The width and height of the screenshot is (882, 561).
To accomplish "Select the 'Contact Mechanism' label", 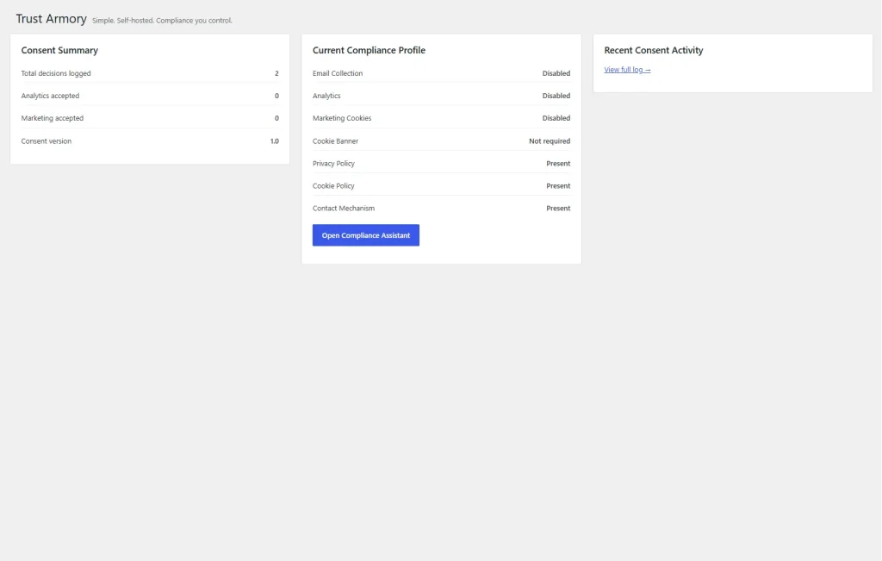I will coord(344,209).
